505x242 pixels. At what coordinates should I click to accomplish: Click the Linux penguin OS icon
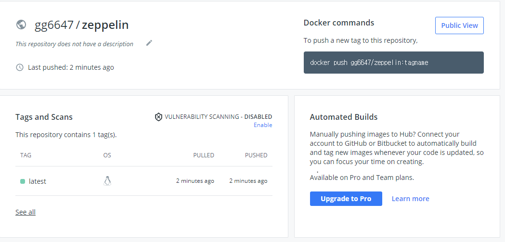coord(107,181)
